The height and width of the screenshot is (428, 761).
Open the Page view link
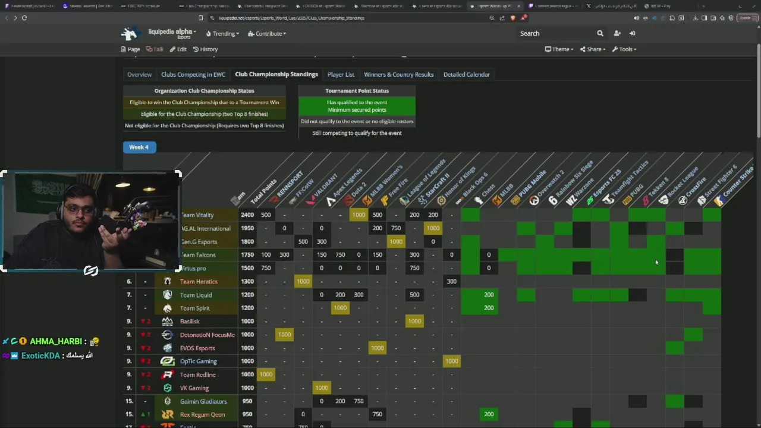(x=131, y=49)
